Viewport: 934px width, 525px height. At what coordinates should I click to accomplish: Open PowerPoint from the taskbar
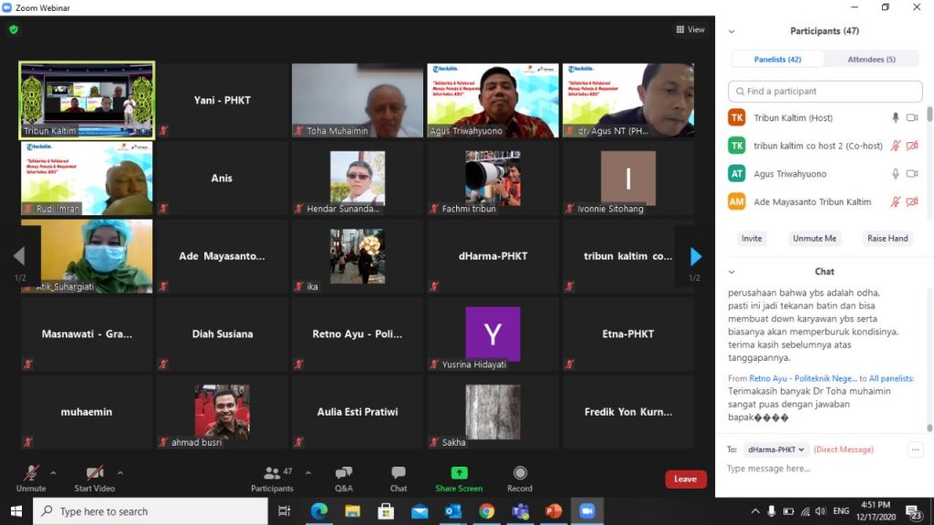pos(553,511)
